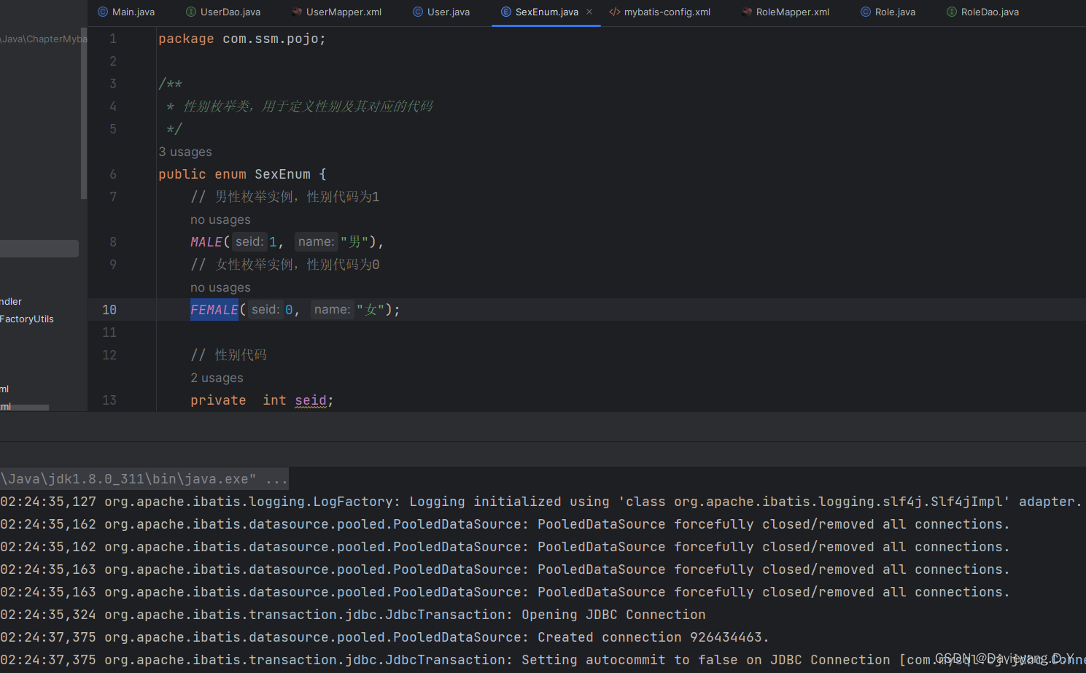This screenshot has height=673, width=1086.
Task: Click the project tree vertical scrollbar
Action: 84,113
